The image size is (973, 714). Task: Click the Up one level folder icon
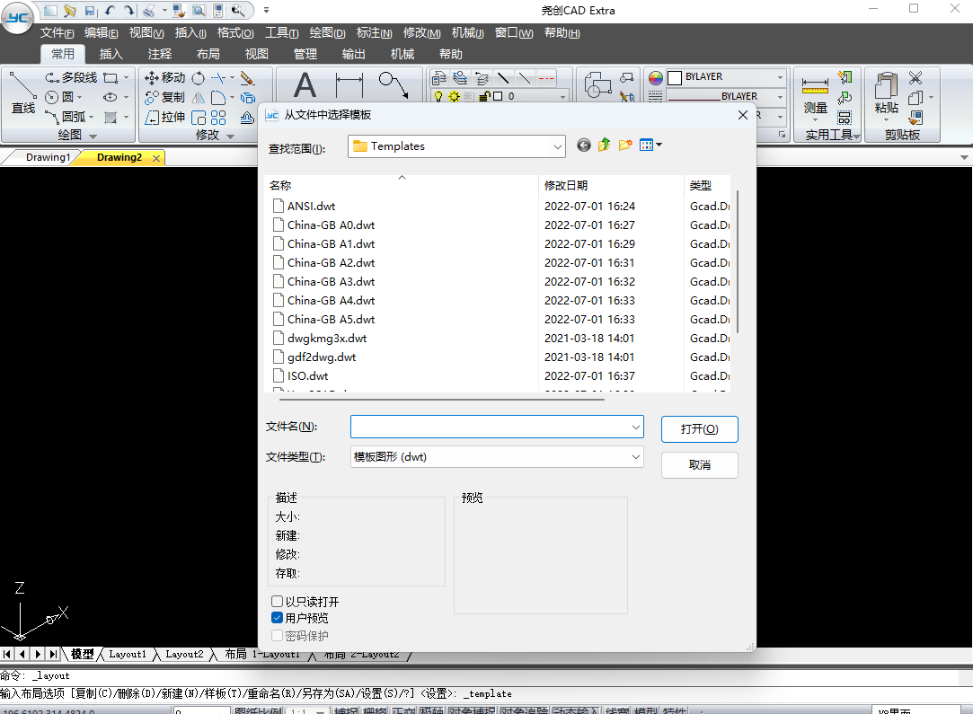pos(605,145)
